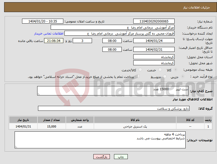Click the پک استریل جراحی item cell
This screenshot has height=164, width=217.
[x=135, y=126]
